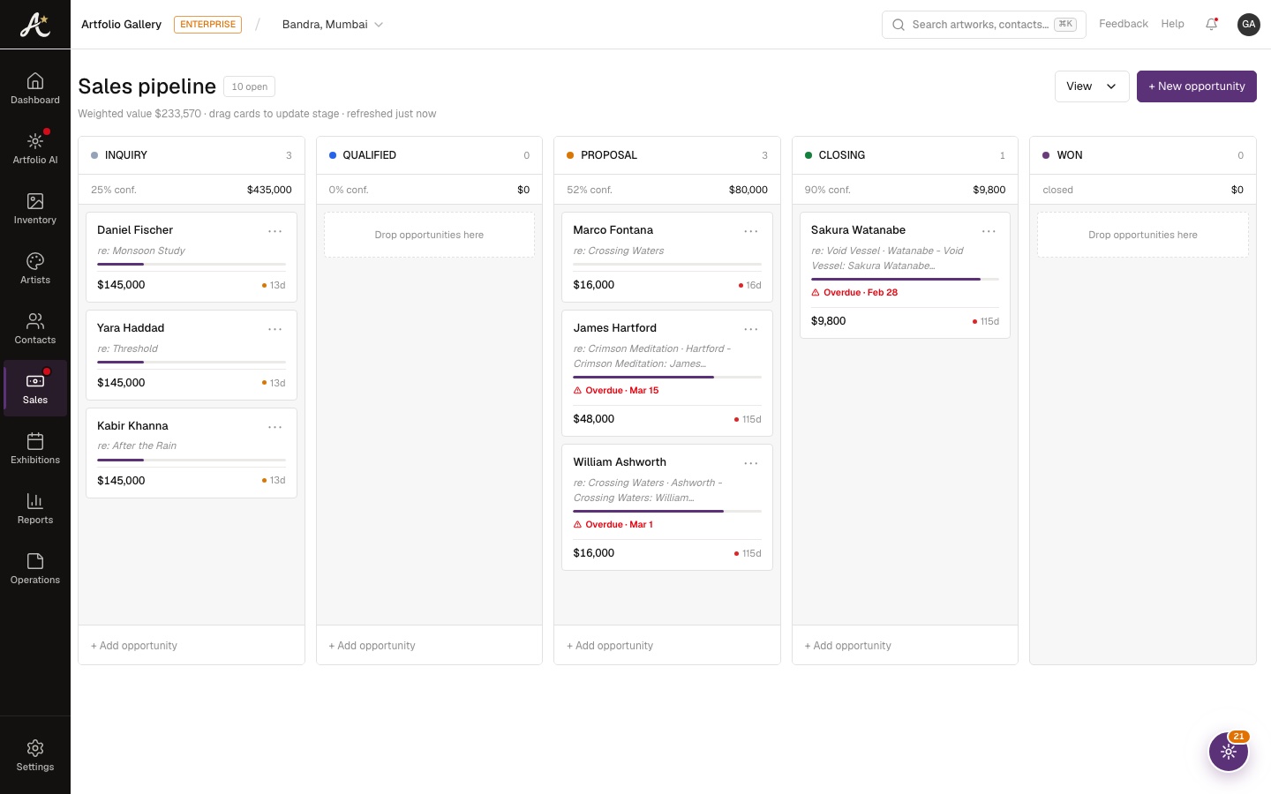The height and width of the screenshot is (794, 1271).
Task: Click the $48,000 amount on Hartford card
Action: click(x=594, y=419)
